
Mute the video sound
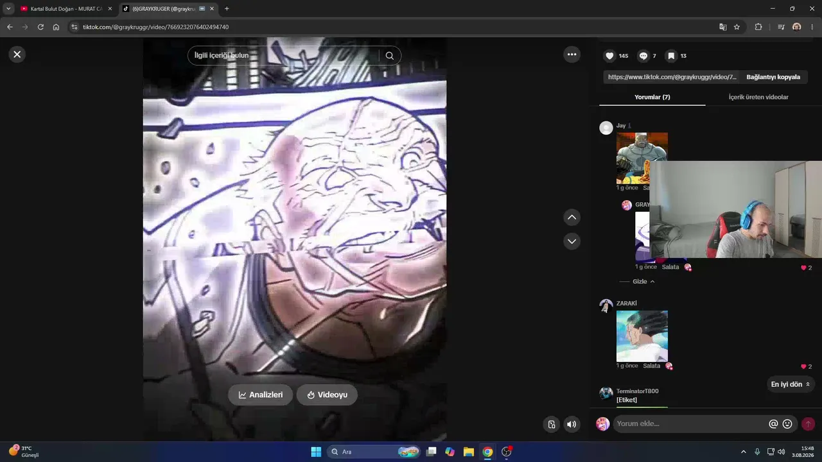tap(572, 424)
